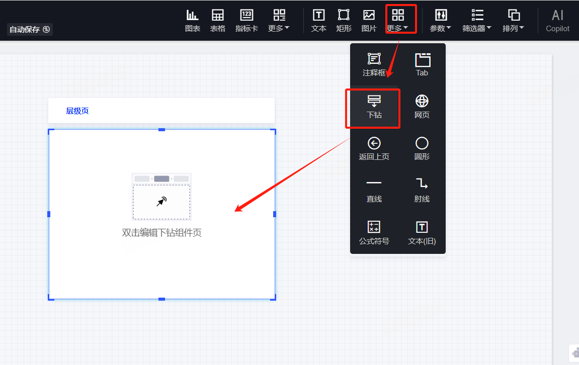579x365 pixels.
Task: Select the Tab component menu item
Action: 422,64
